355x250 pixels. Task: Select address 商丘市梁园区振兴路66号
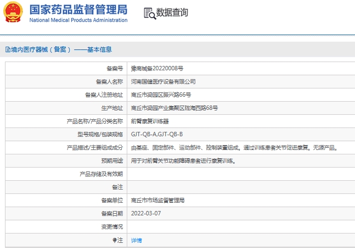pyautogui.click(x=161, y=95)
